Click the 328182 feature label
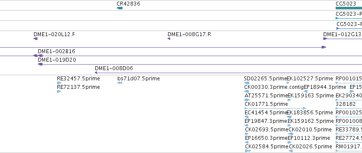The width and height of the screenshot is (362, 153). (345, 104)
